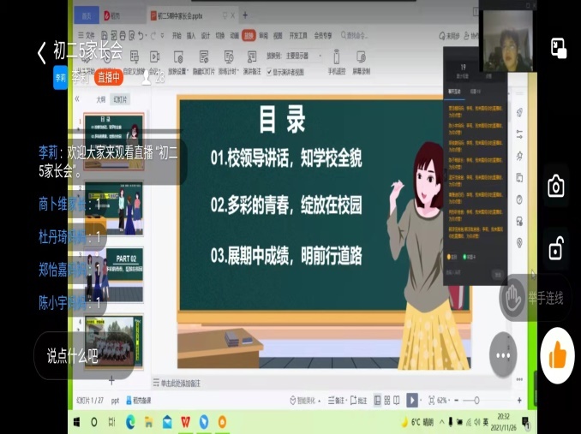Select the 开始 ribbon tab
The width and height of the screenshot is (581, 434).
coord(177,35)
